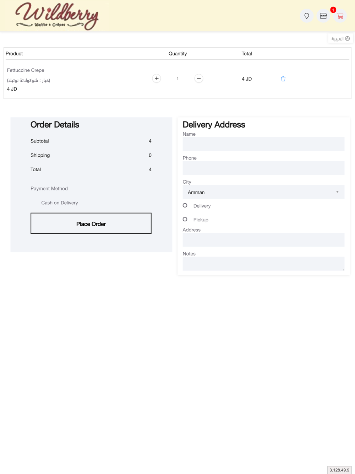Screen dimensions: 355x474
Task: Click the Notes text area
Action: point(263,264)
